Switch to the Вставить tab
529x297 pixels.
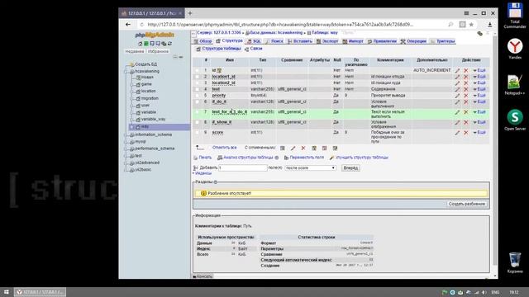pyautogui.click(x=300, y=41)
